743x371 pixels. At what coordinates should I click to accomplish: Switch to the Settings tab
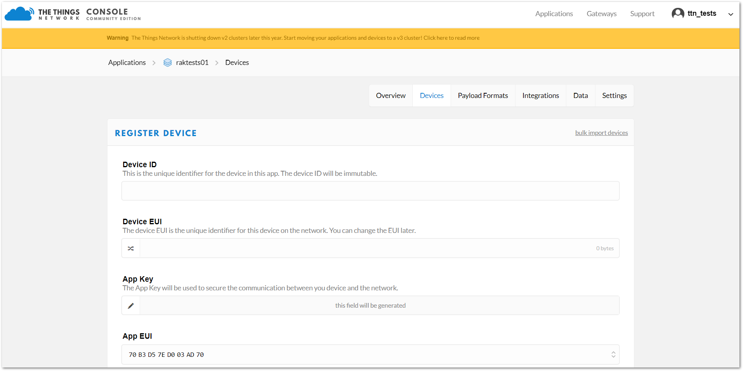(614, 96)
